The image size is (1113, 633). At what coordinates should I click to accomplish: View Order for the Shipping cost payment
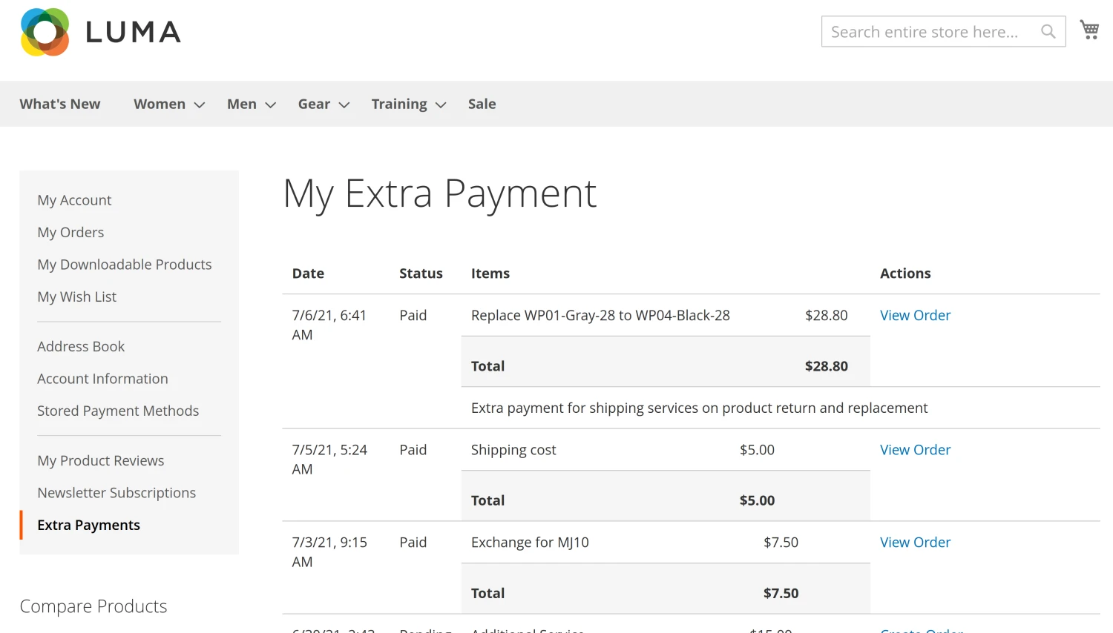(x=915, y=450)
